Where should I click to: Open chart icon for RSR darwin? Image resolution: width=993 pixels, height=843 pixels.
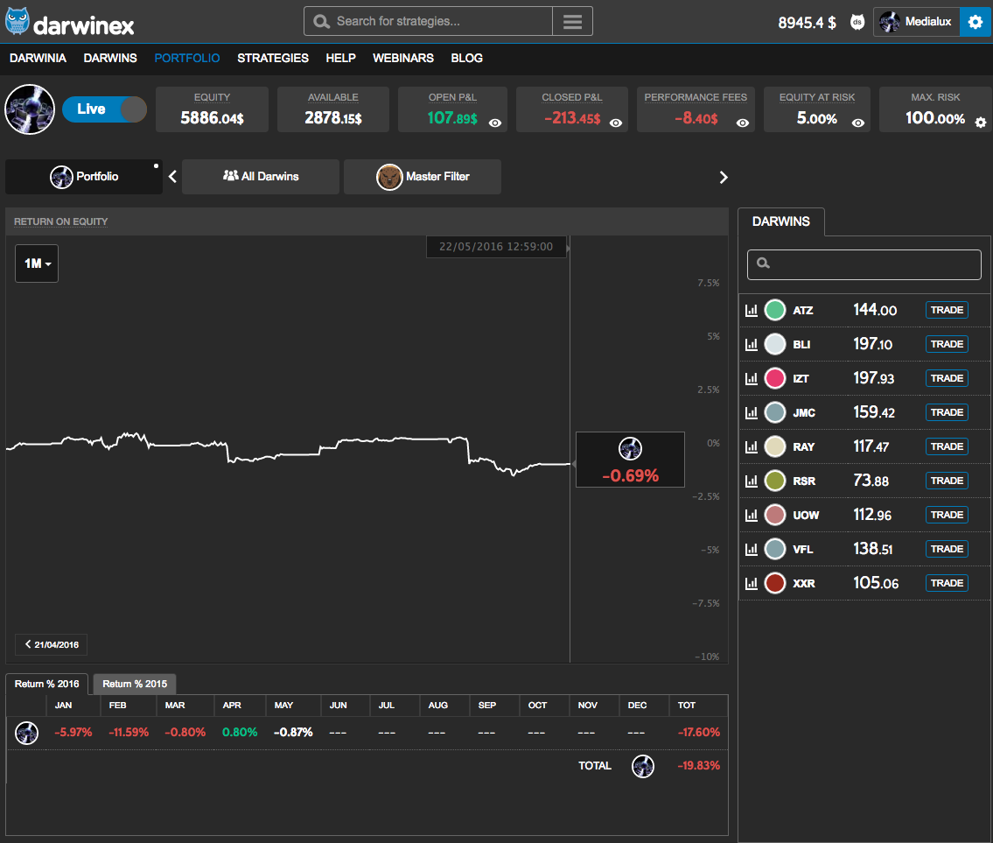pos(751,481)
